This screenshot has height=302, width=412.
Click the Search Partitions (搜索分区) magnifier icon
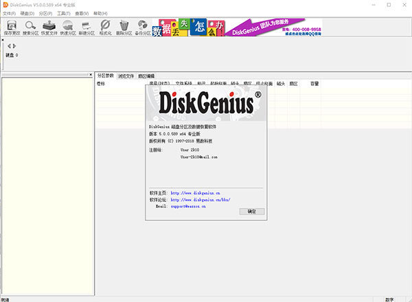point(30,27)
